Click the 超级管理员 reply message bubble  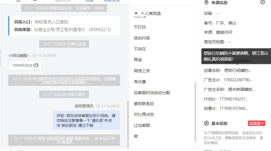(x=86, y=120)
